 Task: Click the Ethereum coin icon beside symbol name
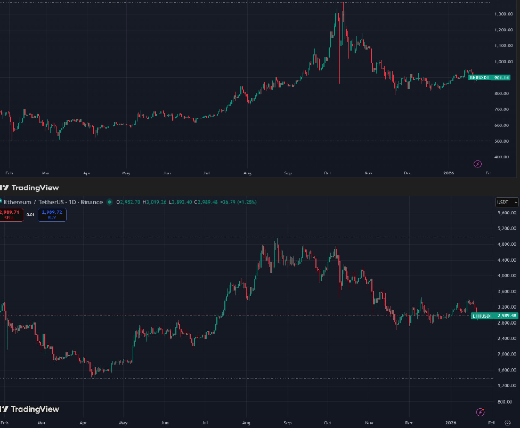click(x=2, y=202)
